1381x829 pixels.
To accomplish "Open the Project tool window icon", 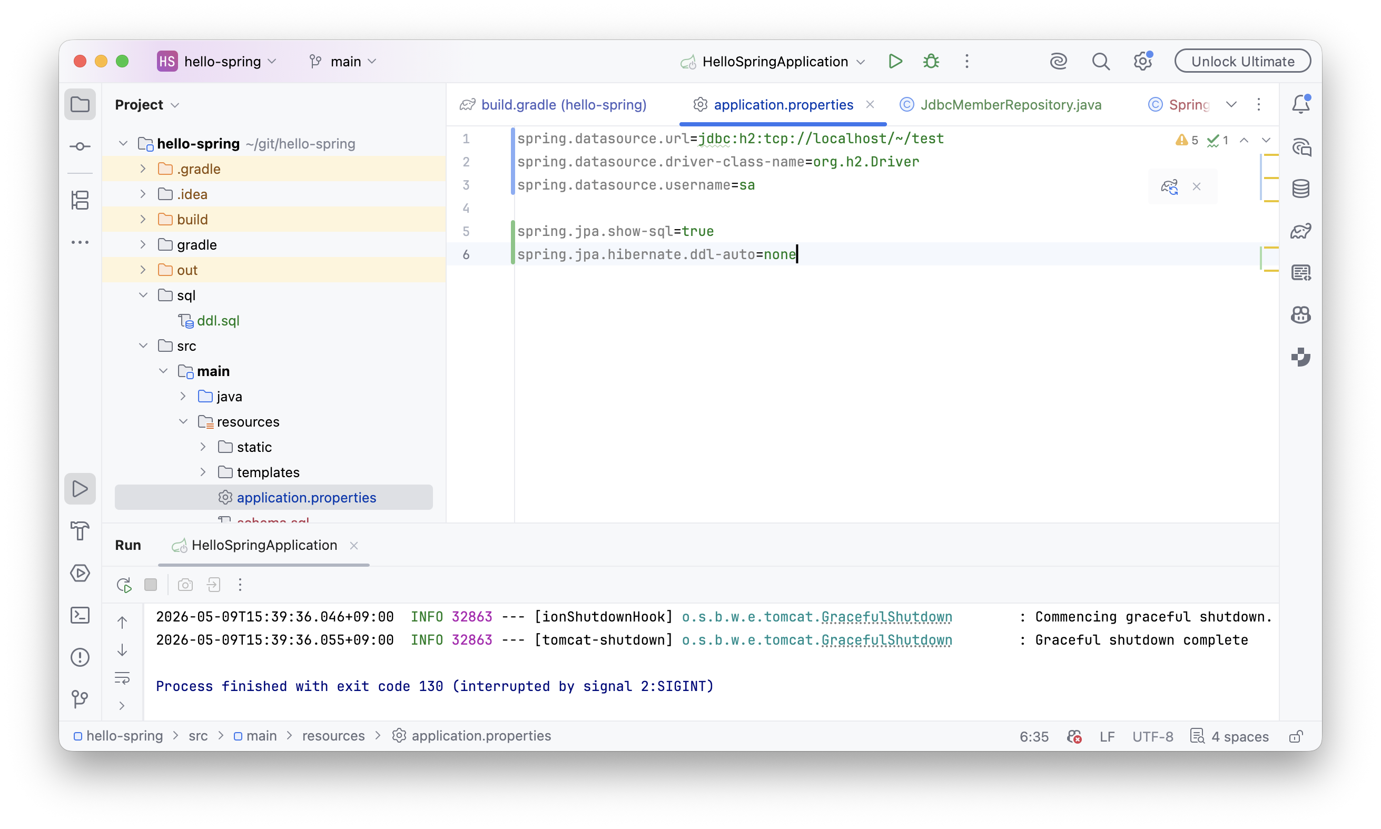I will point(80,104).
